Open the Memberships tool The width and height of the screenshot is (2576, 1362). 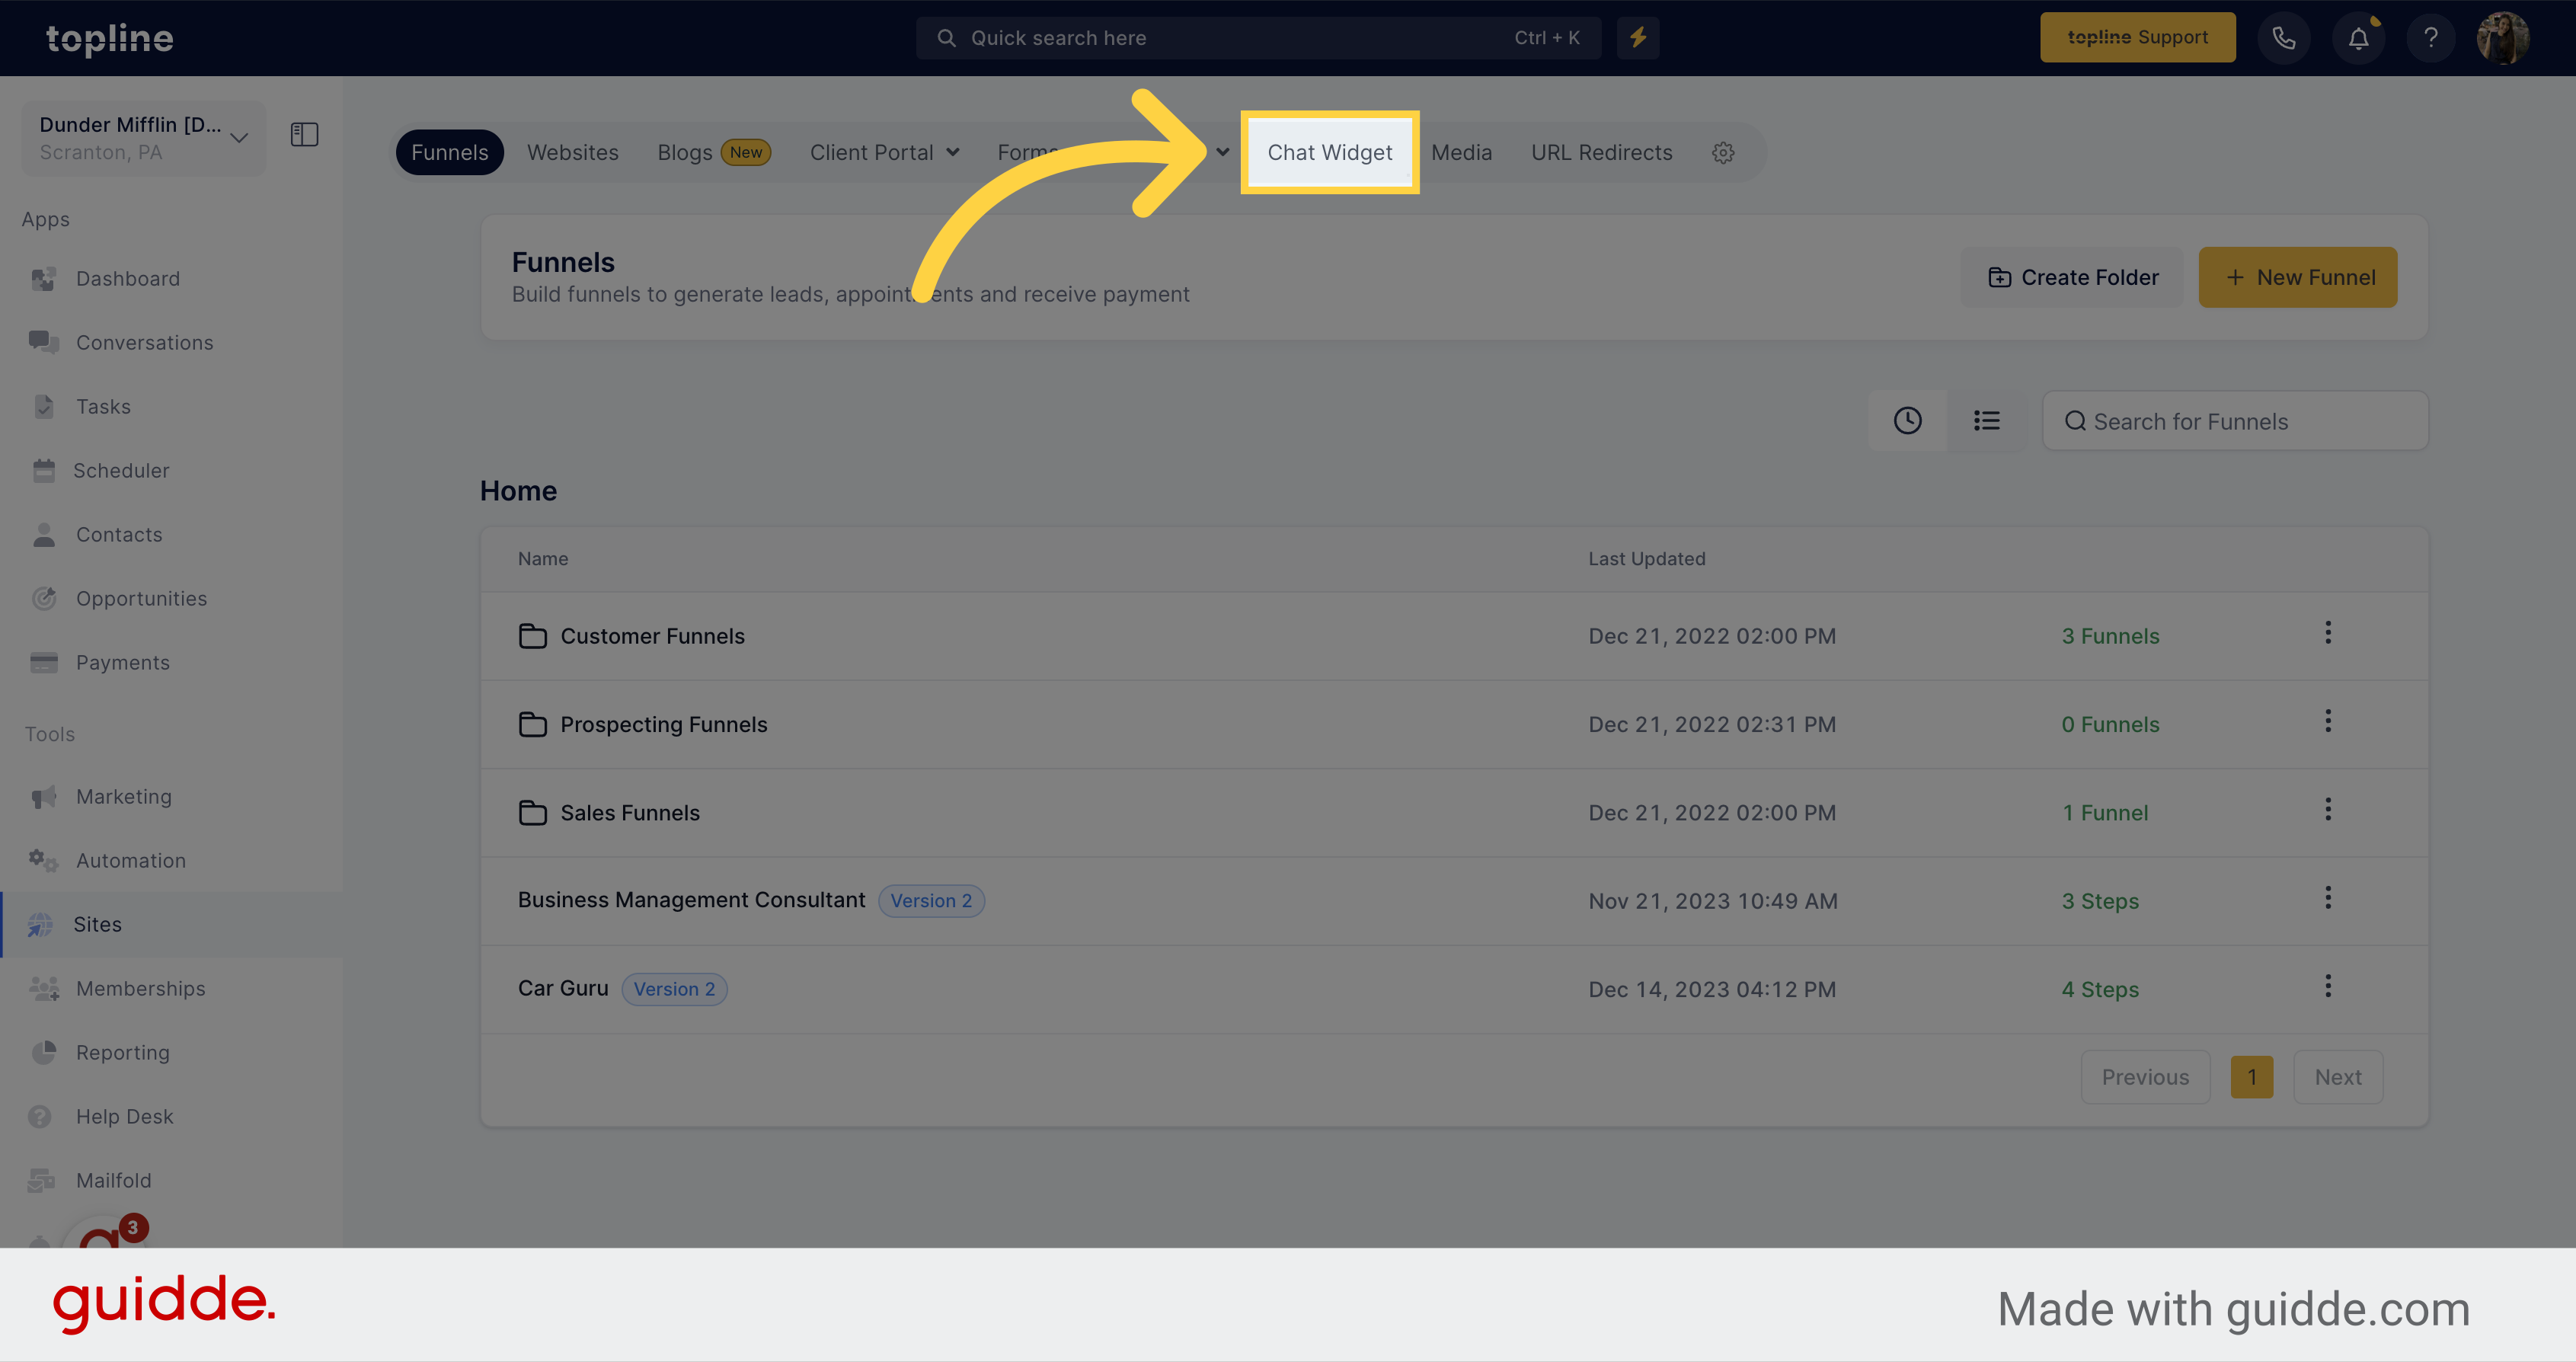point(139,987)
